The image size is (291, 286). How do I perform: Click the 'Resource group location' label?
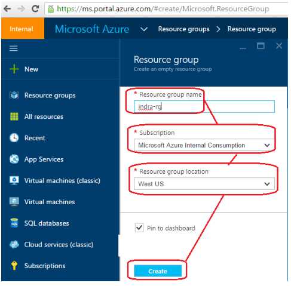(174, 171)
